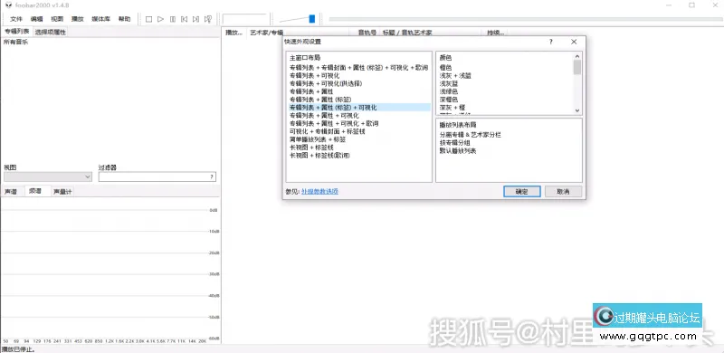Screen dimensions: 724x353
Task: Select 深橙色 color scheme
Action: point(449,100)
